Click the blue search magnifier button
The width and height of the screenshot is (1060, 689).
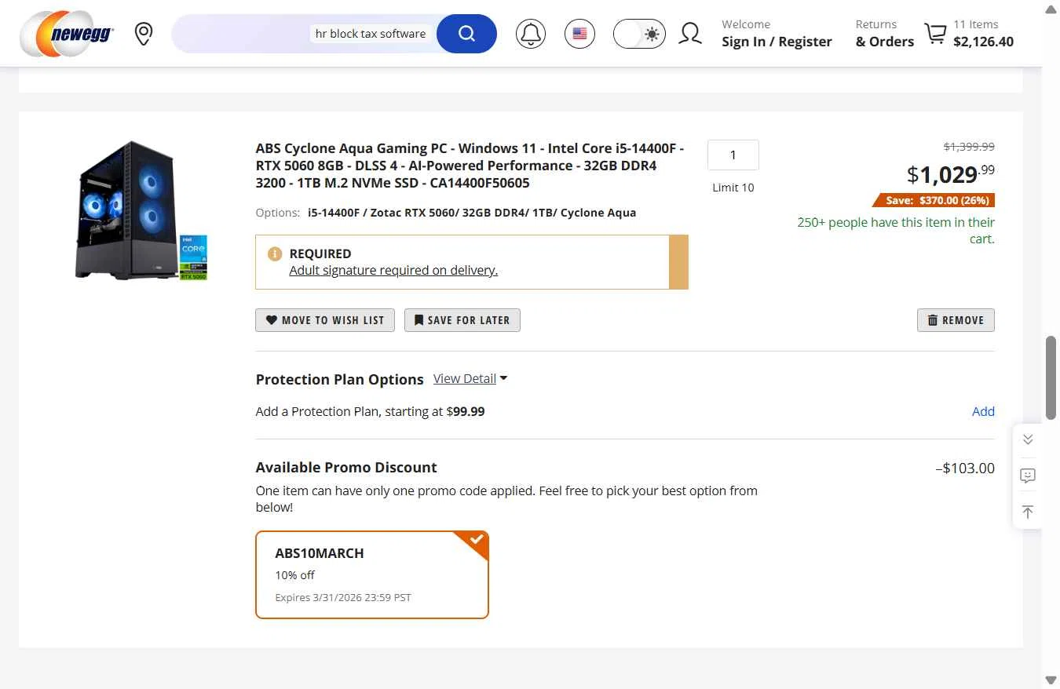[466, 34]
